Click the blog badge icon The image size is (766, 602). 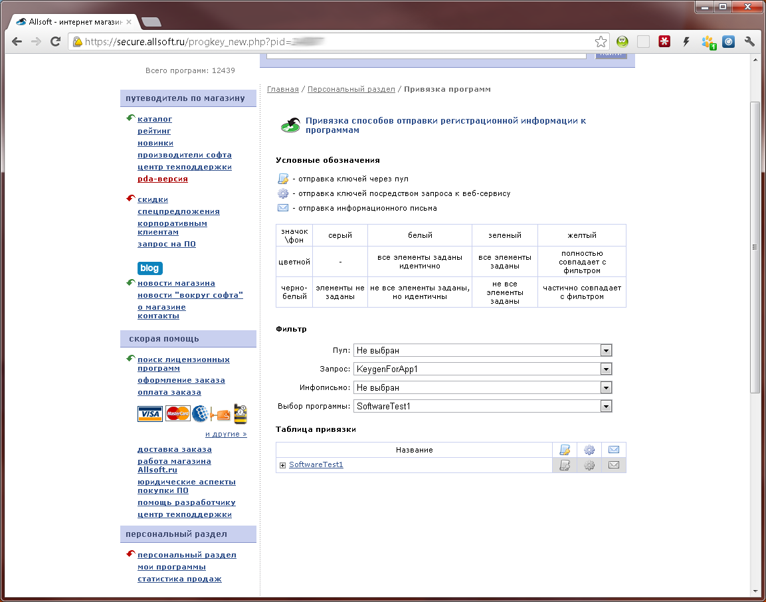pos(150,268)
